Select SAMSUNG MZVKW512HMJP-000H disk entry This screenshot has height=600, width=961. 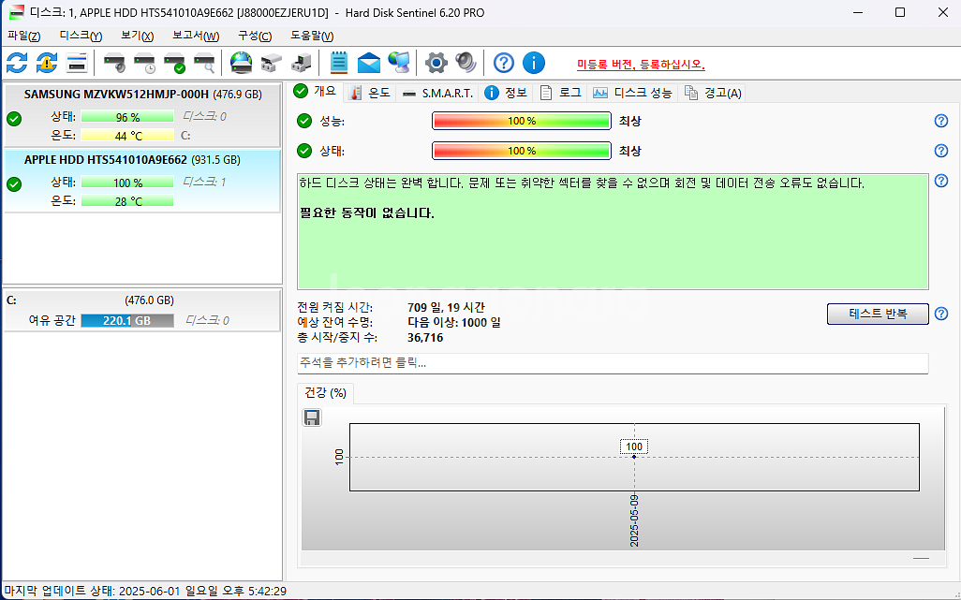pos(142,114)
